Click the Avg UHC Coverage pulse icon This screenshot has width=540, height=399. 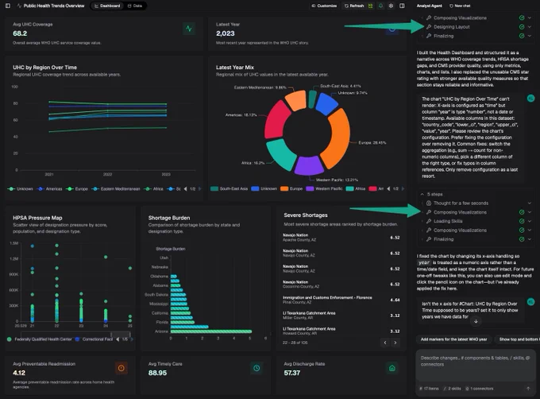click(x=189, y=29)
